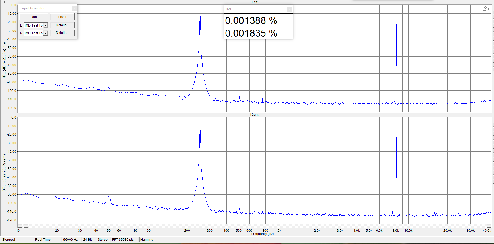Click the horizontal scrollbar thumb
Screen dimensions: 494x244
(x=26, y=226)
